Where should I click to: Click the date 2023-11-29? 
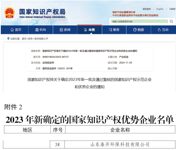tap(126, 63)
